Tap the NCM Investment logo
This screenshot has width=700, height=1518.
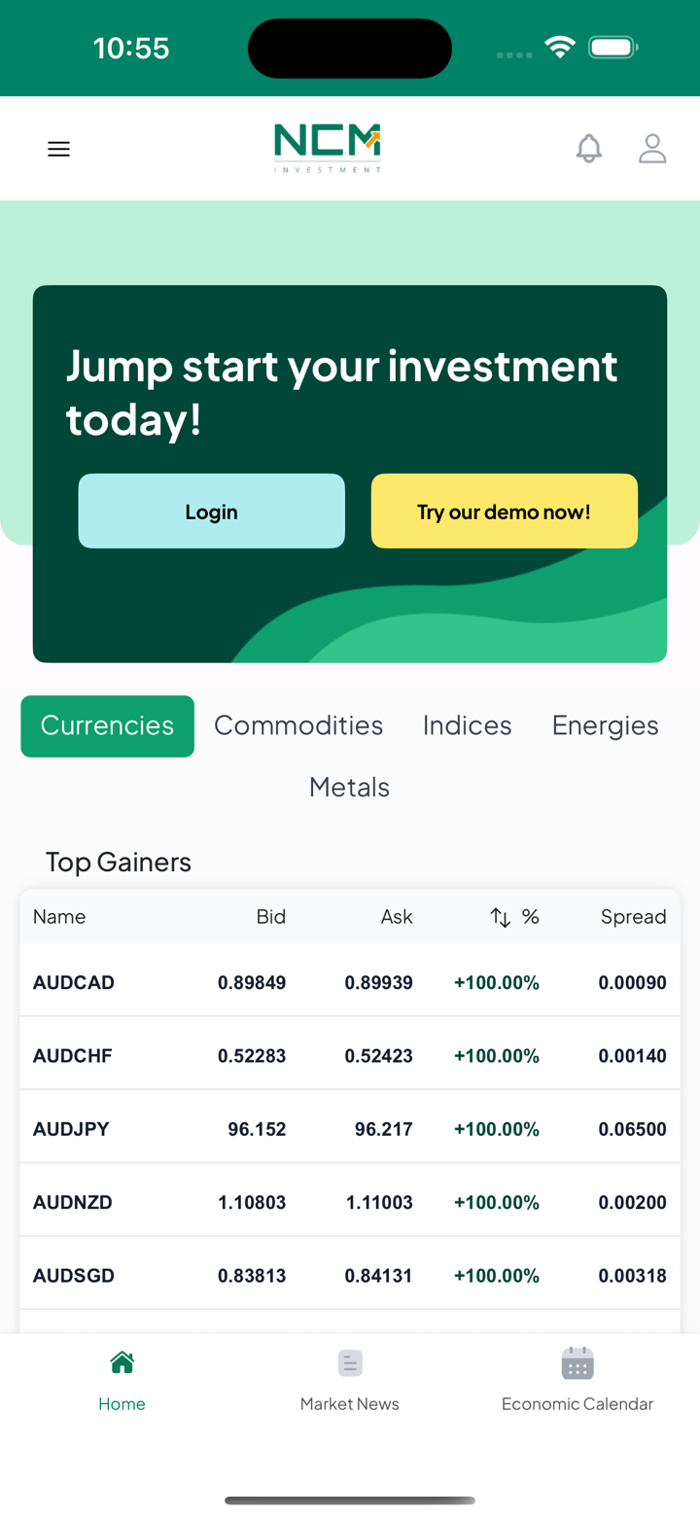(328, 148)
